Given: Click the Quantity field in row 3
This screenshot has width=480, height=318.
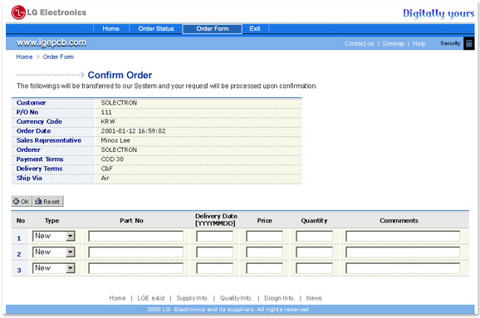Looking at the screenshot, I should tap(315, 268).
